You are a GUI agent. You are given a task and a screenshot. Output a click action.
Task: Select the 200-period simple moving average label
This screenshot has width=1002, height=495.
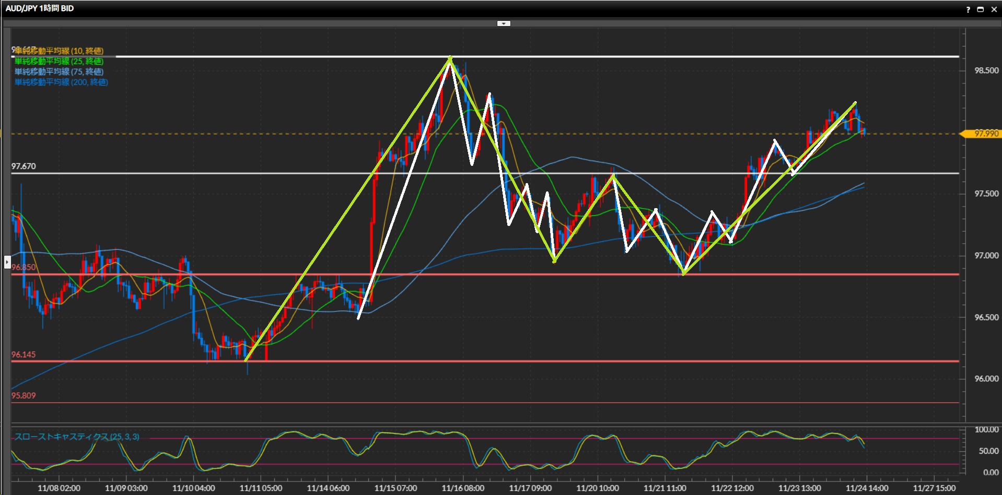[61, 82]
